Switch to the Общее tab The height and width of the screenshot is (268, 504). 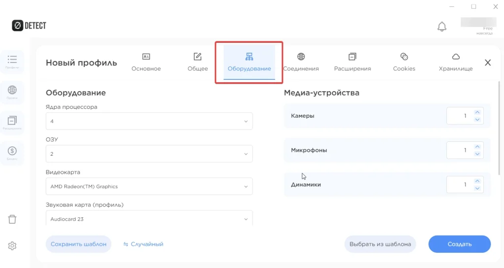pyautogui.click(x=198, y=63)
